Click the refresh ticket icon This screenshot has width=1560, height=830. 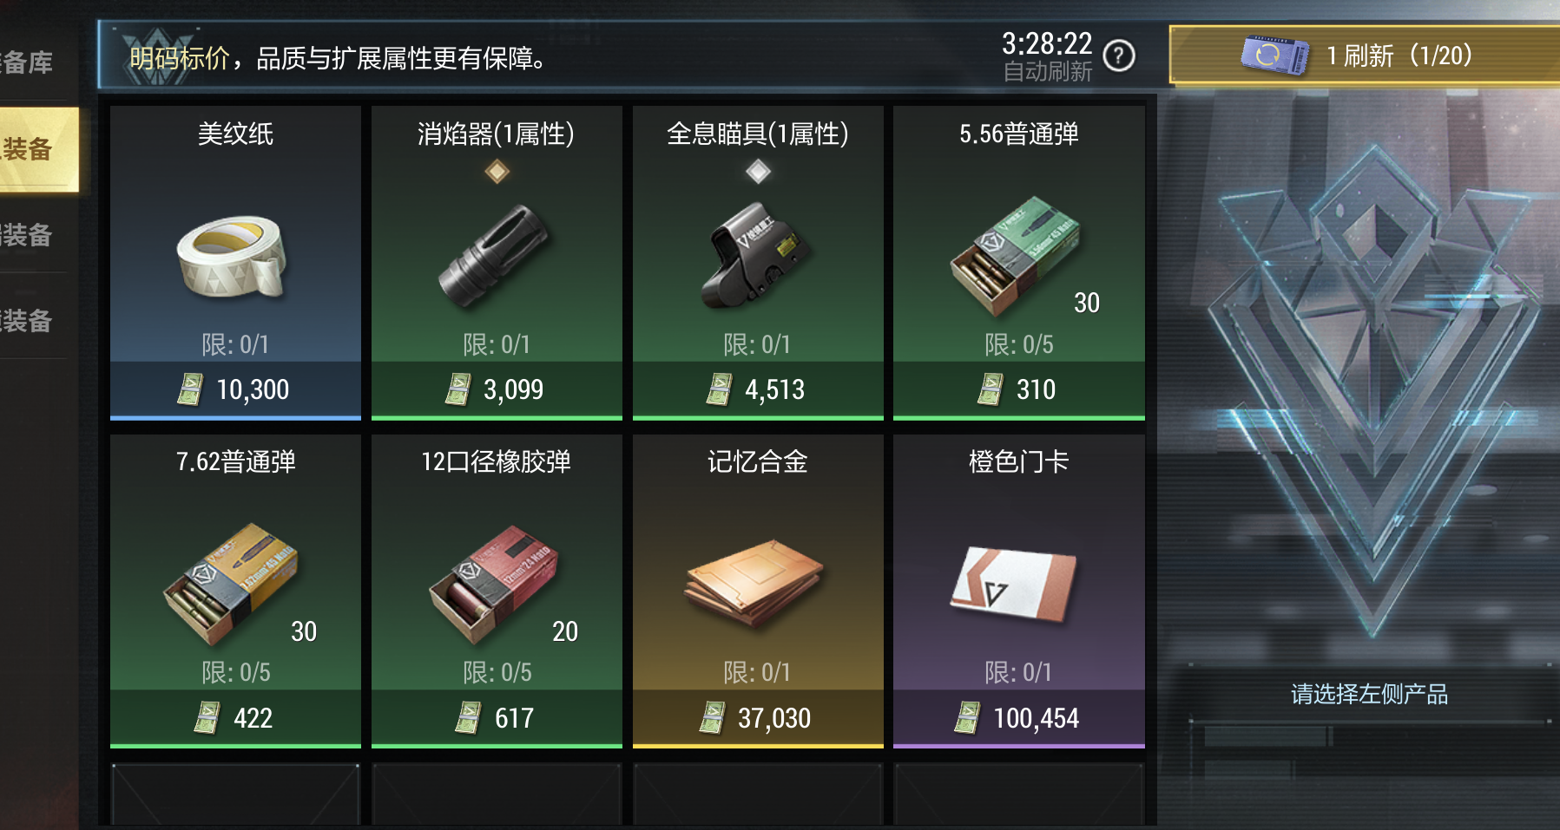(x=1274, y=56)
